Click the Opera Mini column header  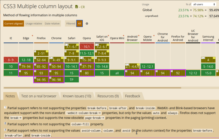[x=117, y=38]
